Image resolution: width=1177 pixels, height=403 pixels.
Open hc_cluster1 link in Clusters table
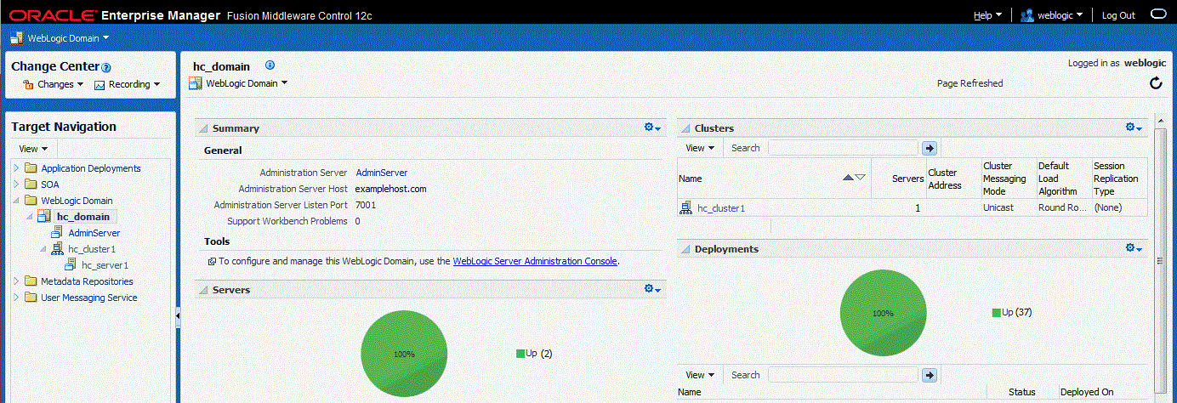coord(721,207)
